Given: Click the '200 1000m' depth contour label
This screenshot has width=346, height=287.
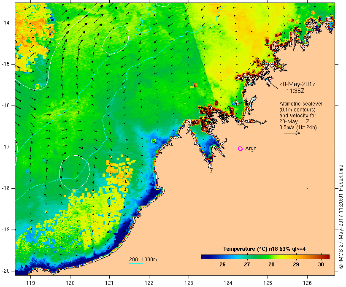Looking at the screenshot, I should pyautogui.click(x=143, y=260).
